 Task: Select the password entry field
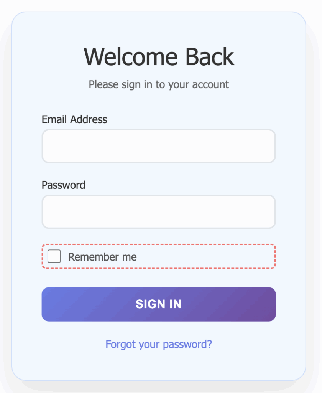tap(158, 212)
